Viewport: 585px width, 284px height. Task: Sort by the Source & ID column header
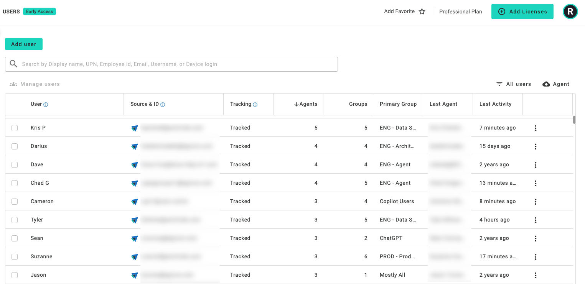(145, 104)
